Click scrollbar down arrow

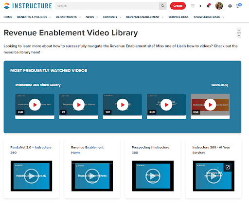(x=239, y=35)
